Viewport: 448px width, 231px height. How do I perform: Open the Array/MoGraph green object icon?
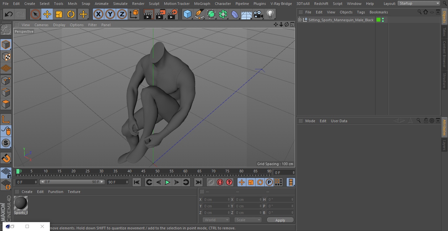click(x=223, y=14)
